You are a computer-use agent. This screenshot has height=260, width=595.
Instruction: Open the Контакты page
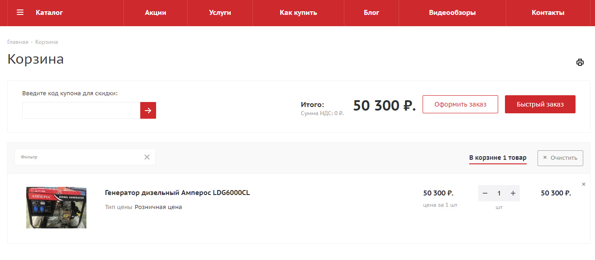click(548, 13)
